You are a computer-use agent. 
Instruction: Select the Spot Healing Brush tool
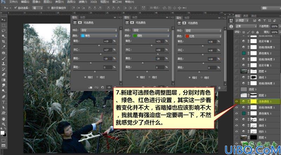click(4, 53)
